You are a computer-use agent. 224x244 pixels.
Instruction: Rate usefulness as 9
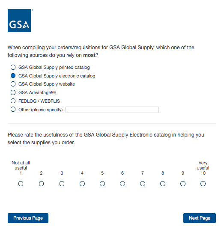pos(183,184)
